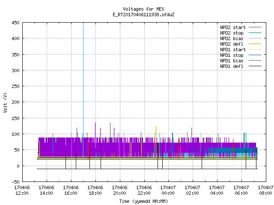Click the 'Time (yymmdd HH:MM)' x-axis label
The height and width of the screenshot is (205, 274).
tap(143, 201)
